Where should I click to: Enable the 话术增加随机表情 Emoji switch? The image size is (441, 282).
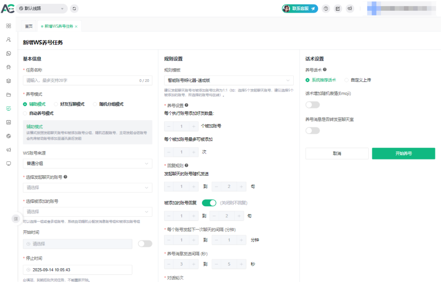(313, 105)
